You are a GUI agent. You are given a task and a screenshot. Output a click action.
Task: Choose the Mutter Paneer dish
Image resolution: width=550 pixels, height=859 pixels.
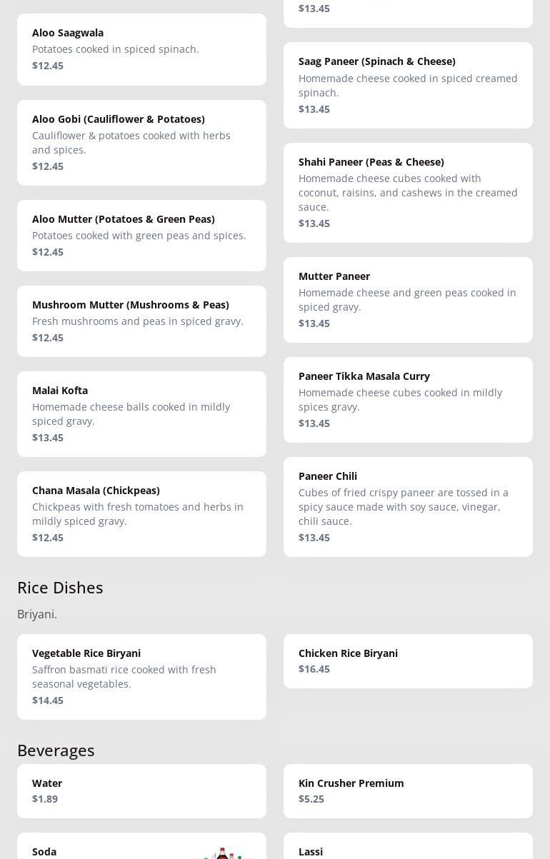[408, 299]
